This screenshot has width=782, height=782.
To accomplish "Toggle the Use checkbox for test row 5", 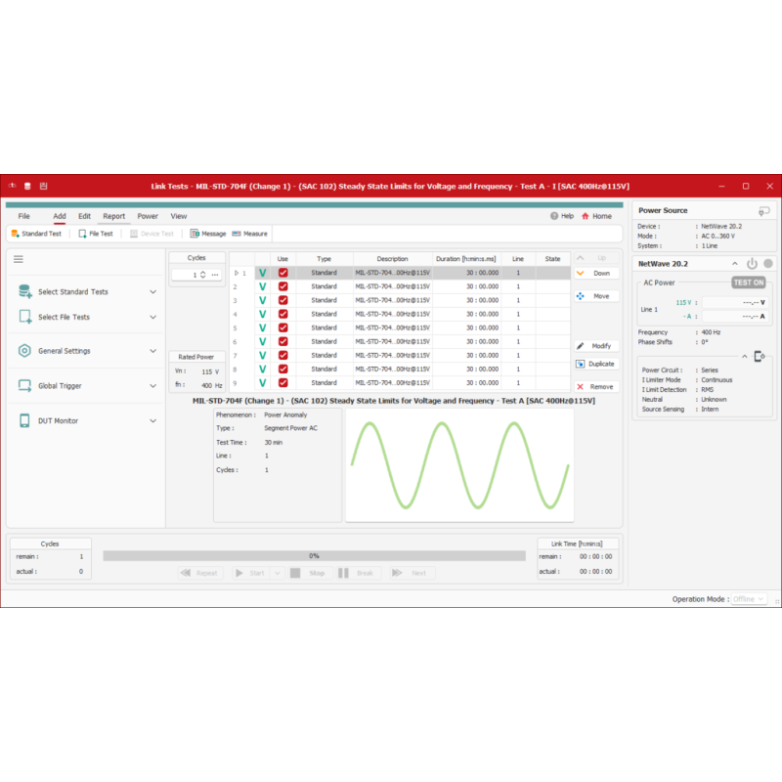I will [x=282, y=327].
